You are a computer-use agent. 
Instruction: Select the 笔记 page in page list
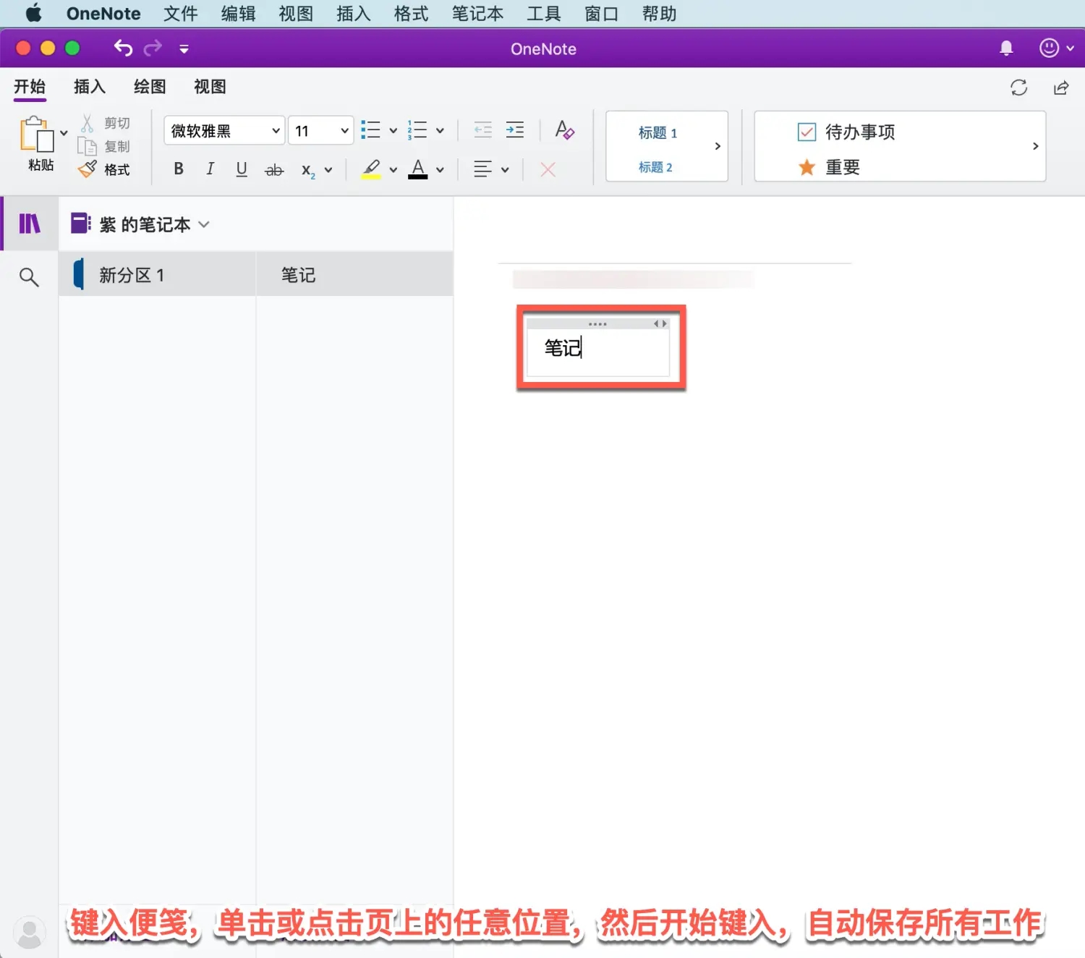pyautogui.click(x=298, y=274)
